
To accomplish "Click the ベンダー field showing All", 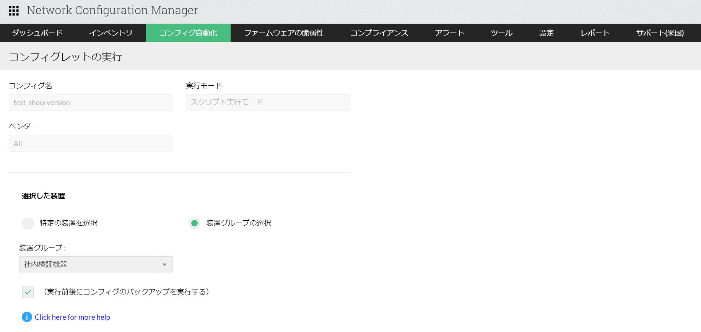I will tap(91, 143).
